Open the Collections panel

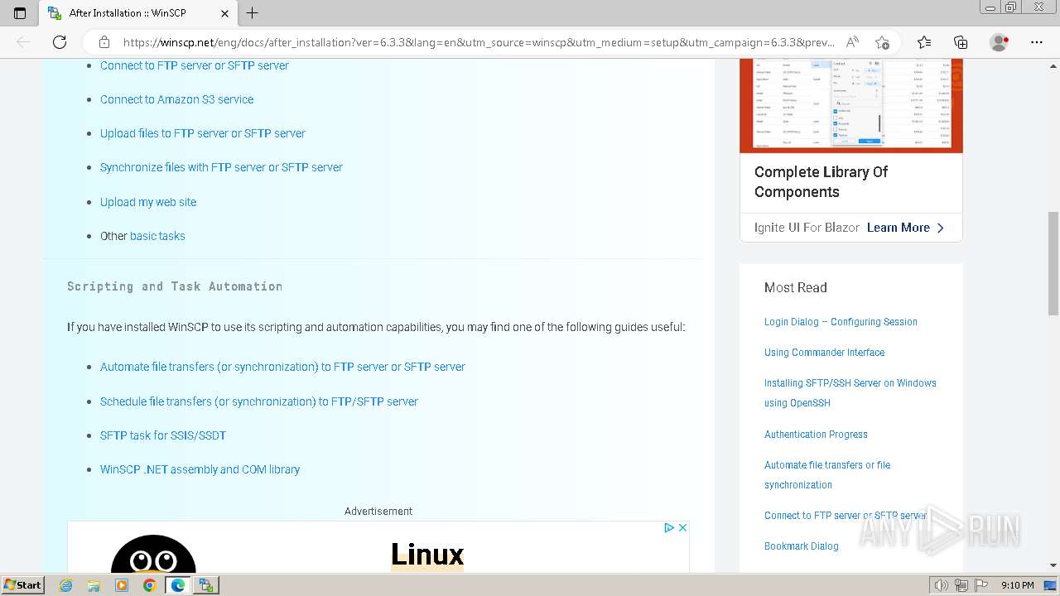tap(961, 42)
